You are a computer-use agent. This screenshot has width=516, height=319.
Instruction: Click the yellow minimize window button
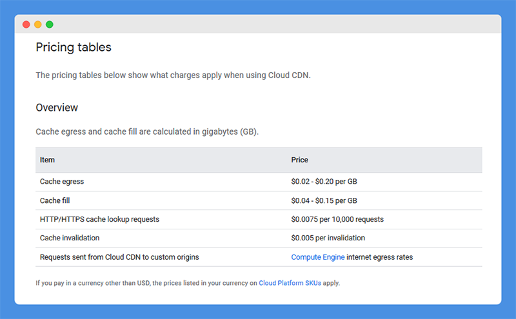tap(38, 24)
